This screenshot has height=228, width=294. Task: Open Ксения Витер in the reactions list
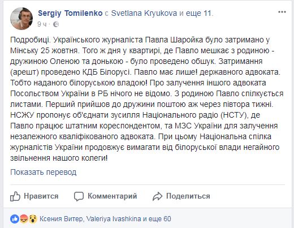coord(61,219)
